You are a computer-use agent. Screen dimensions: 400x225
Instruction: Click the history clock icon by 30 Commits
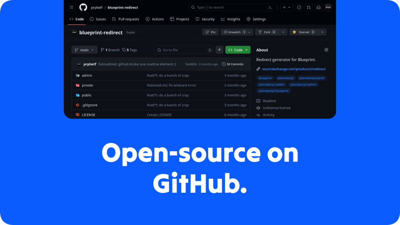click(x=224, y=64)
